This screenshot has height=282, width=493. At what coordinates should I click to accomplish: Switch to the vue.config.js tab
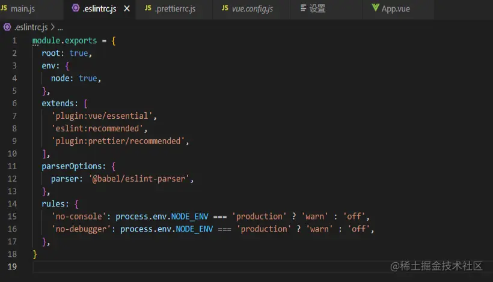253,8
